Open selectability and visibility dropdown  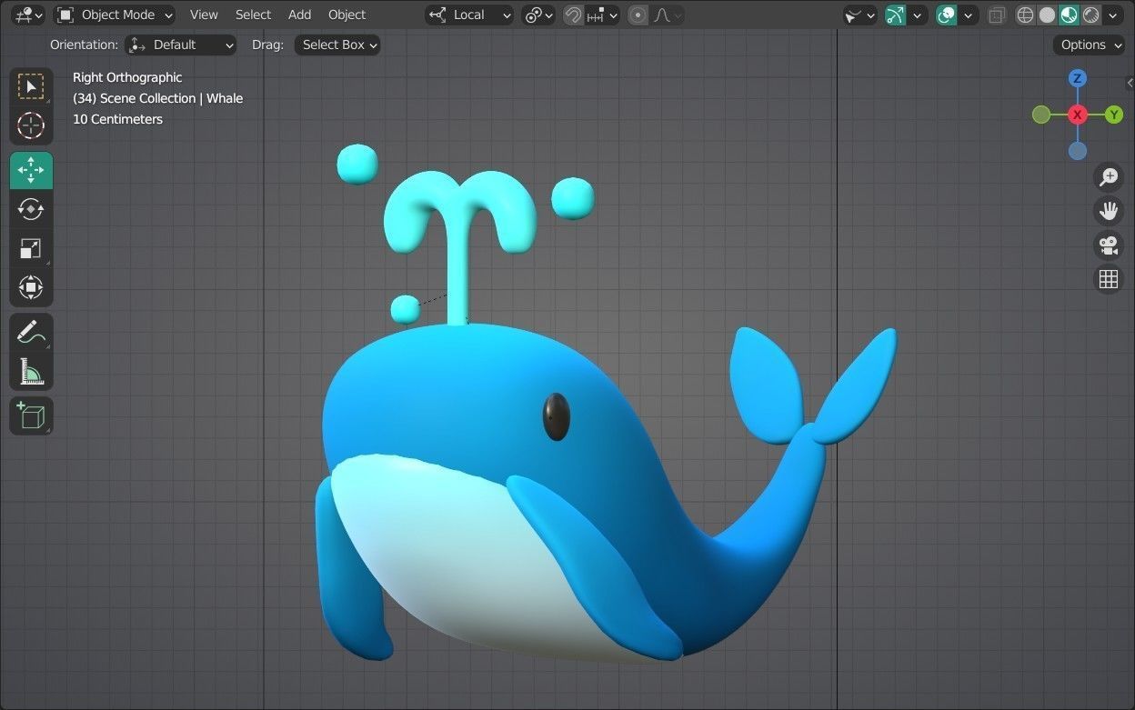(859, 15)
